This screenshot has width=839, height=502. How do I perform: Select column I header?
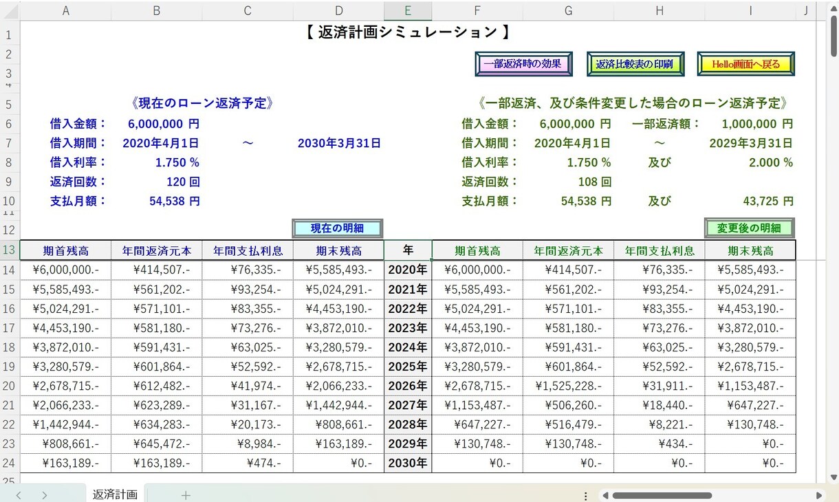point(750,10)
